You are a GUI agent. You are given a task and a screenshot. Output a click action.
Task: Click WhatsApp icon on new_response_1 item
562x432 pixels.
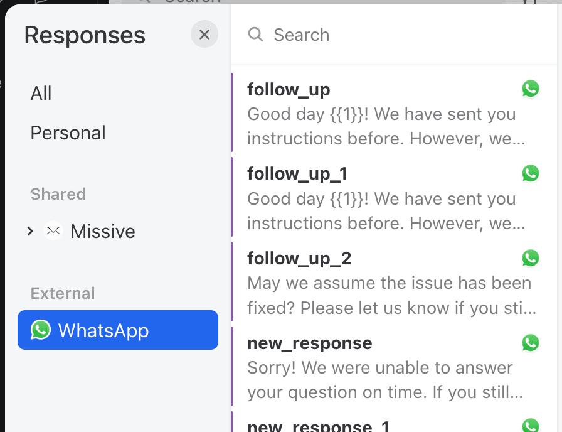click(531, 426)
